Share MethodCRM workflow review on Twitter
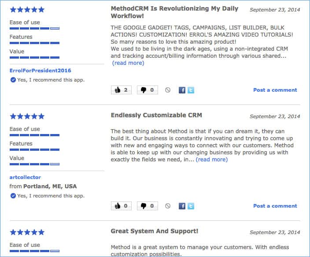The image size is (310, 257). 191,90
